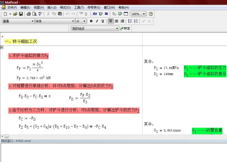Insert a function with the f(x) icon

click(95, 14)
